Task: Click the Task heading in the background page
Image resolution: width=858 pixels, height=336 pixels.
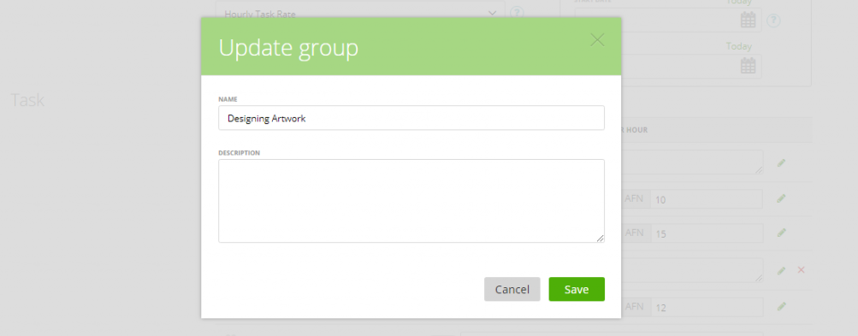Action: (x=27, y=100)
